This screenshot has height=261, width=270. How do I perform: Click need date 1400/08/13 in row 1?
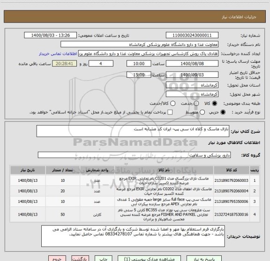28,180
